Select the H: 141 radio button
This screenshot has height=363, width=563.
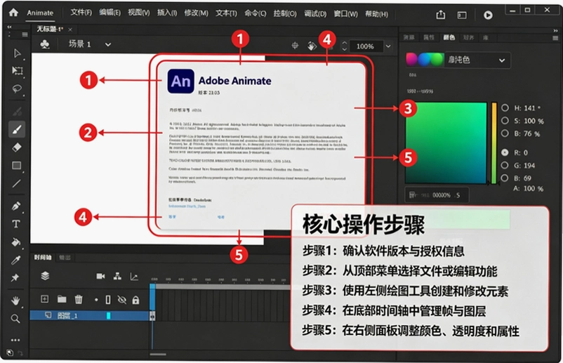point(505,107)
